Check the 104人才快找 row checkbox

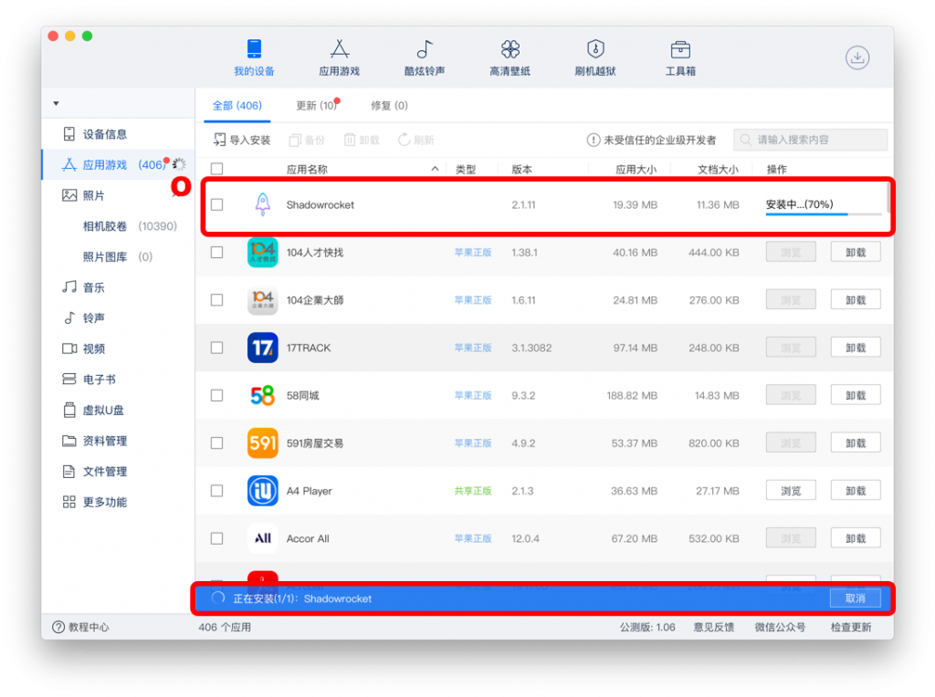[217, 253]
